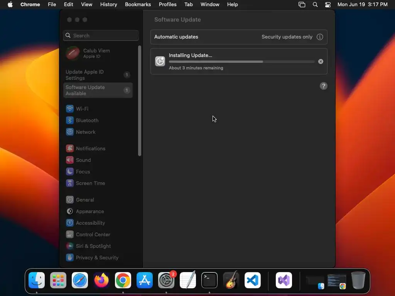The height and width of the screenshot is (296, 395).
Task: Open the App Store from the Dock
Action: tap(145, 280)
